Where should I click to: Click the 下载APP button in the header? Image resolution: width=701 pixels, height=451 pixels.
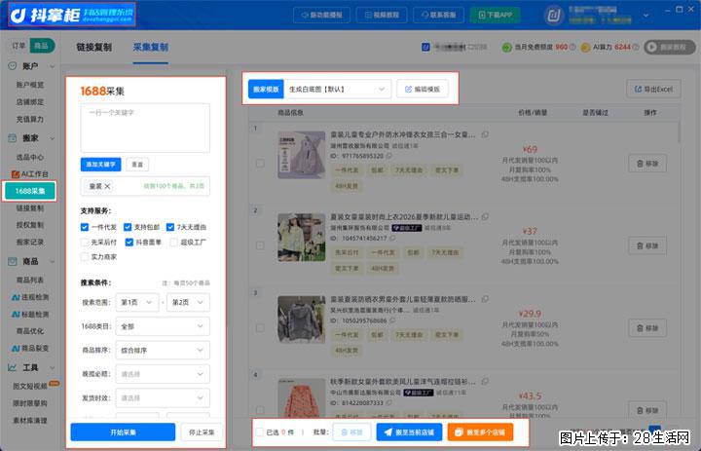[x=495, y=16]
